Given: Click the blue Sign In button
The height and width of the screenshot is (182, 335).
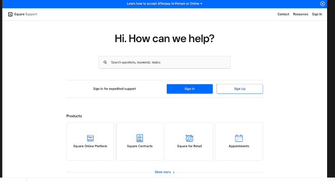Looking at the screenshot, I should [x=190, y=89].
